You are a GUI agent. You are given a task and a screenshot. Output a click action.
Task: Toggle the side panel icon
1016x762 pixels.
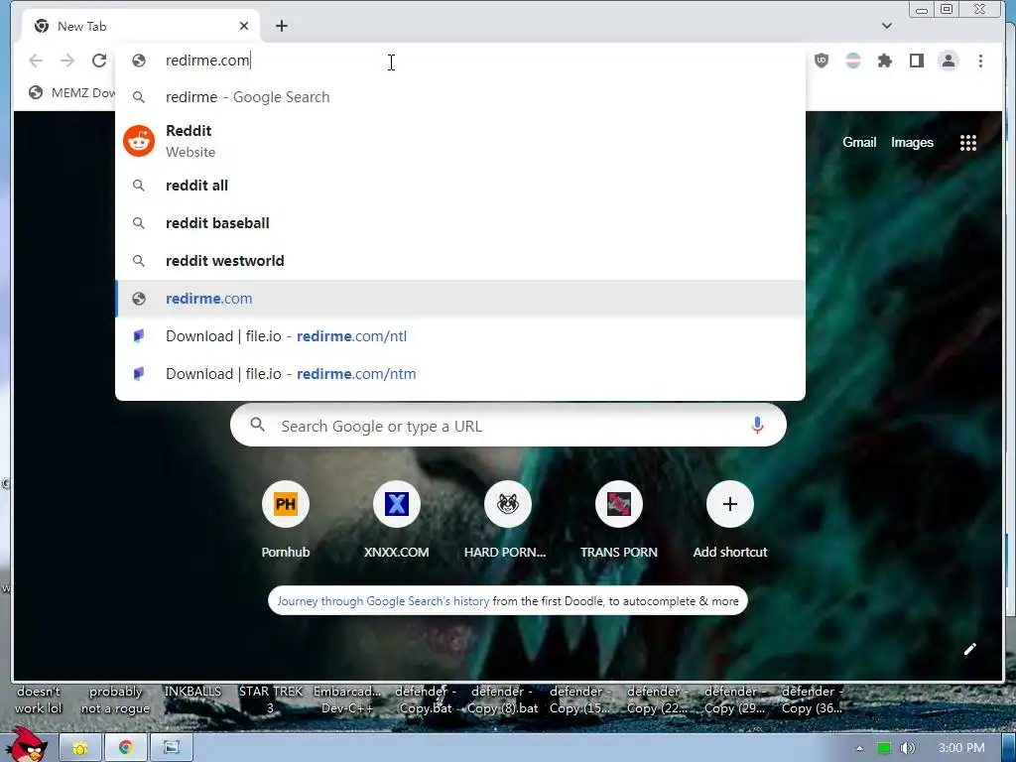(x=916, y=61)
